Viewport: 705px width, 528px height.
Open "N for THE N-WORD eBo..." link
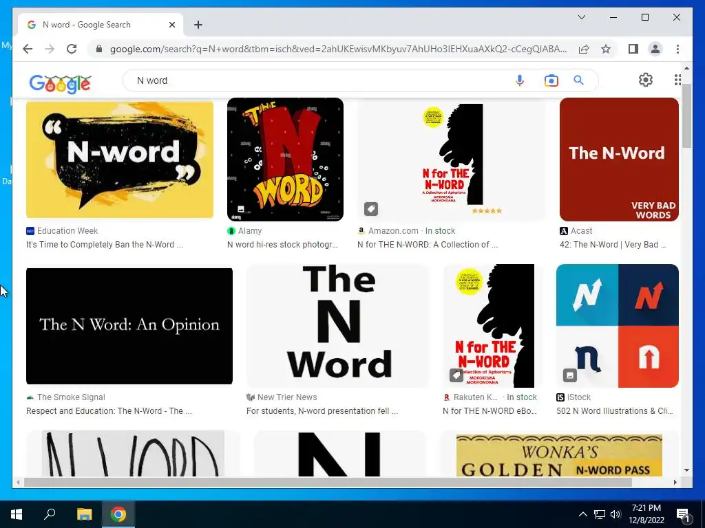(x=490, y=411)
